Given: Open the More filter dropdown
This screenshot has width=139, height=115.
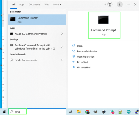Looking at the screenshot, I should click(57, 4).
